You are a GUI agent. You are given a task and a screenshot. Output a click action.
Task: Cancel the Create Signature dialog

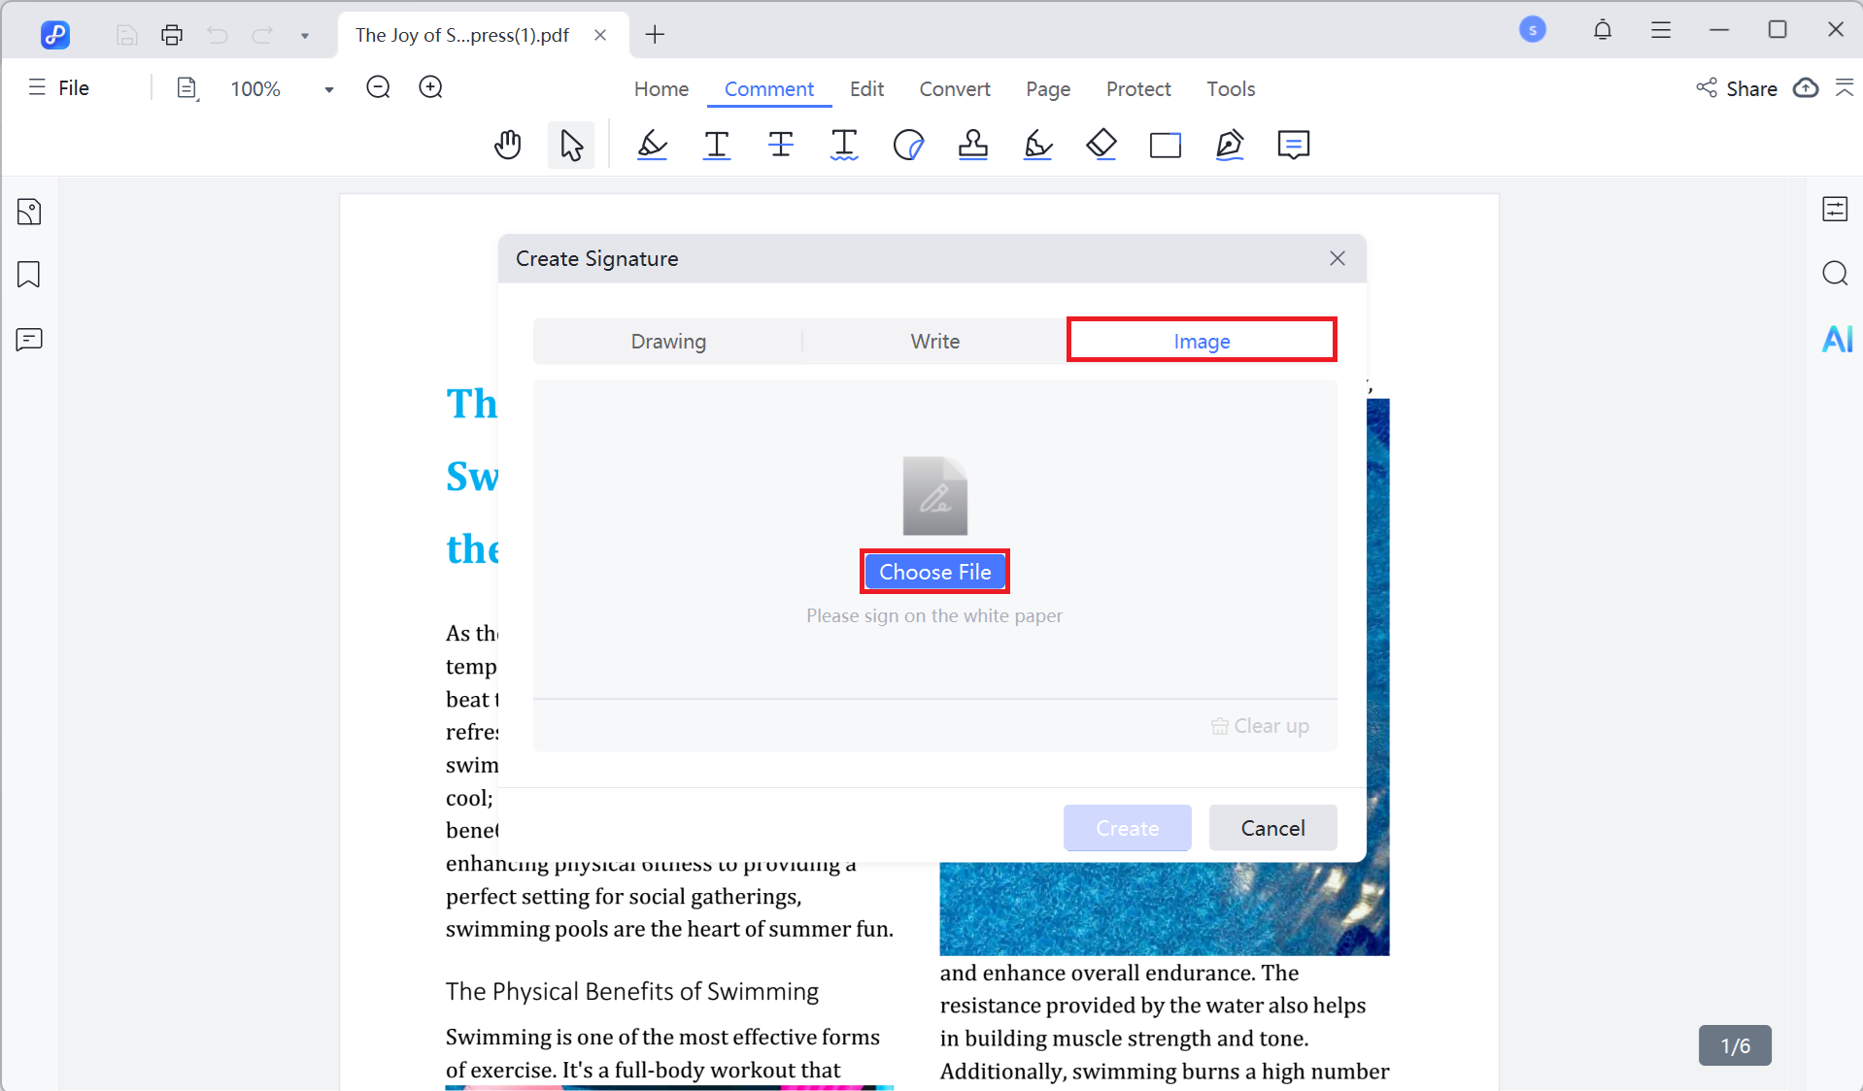click(1272, 828)
